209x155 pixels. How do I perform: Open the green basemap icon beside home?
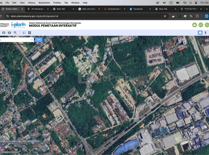(x=201, y=25)
